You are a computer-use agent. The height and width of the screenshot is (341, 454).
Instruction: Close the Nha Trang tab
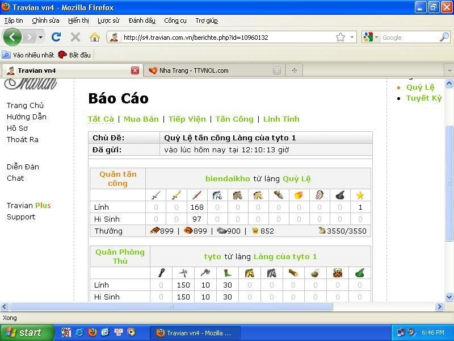click(277, 70)
